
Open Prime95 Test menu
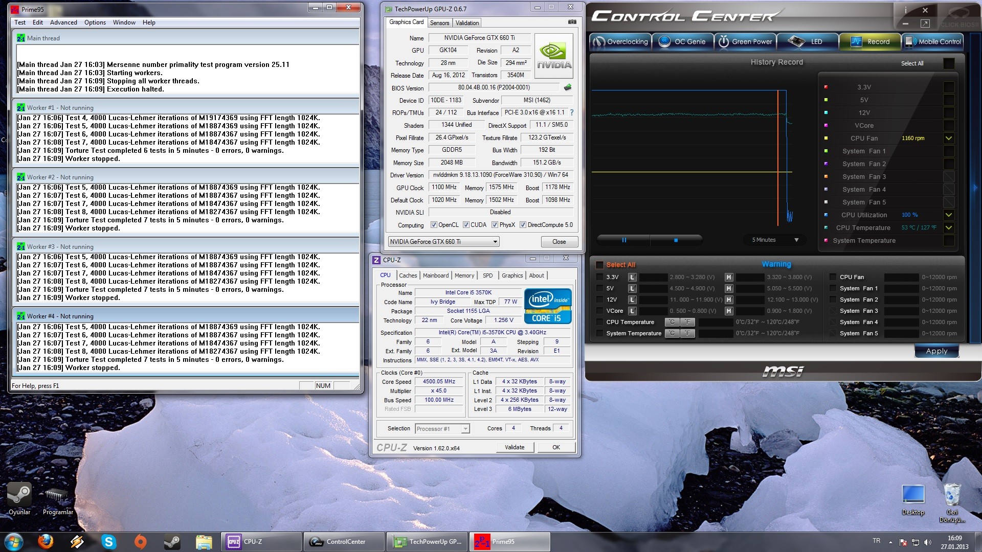point(20,22)
